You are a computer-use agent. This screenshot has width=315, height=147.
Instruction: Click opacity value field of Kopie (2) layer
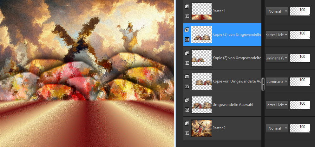point(300,58)
